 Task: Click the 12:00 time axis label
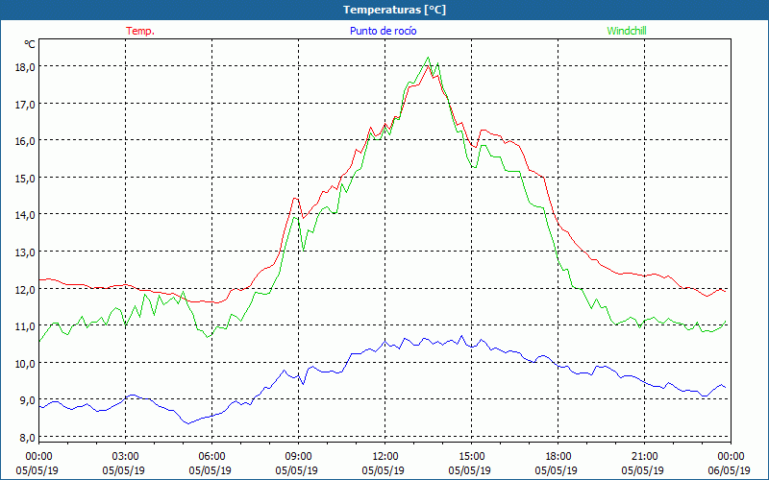click(x=385, y=457)
